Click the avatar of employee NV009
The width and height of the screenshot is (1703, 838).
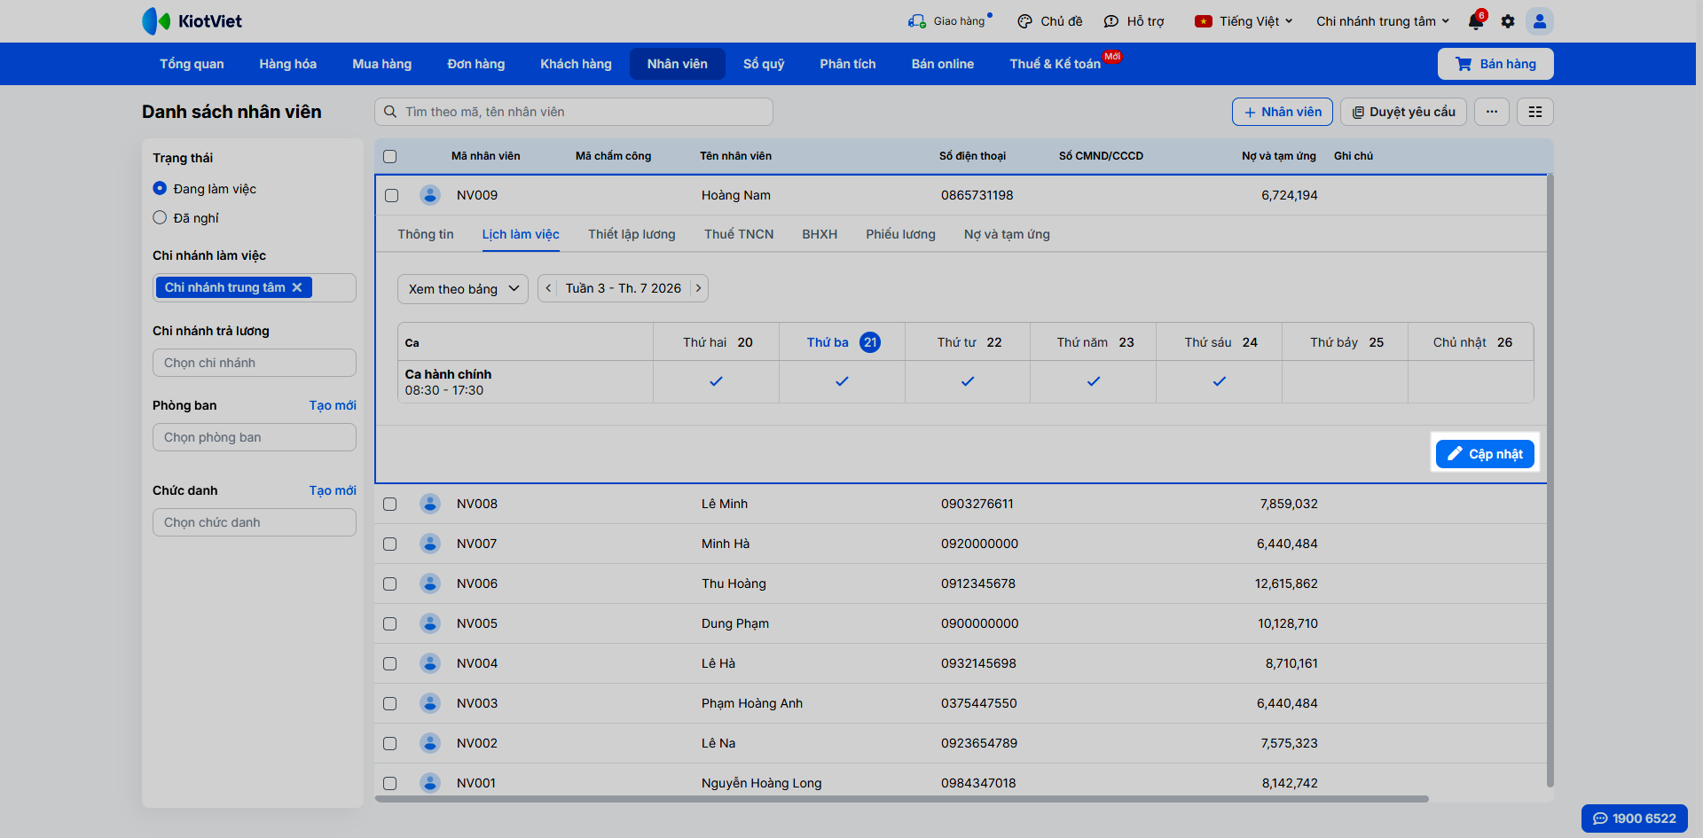pyautogui.click(x=430, y=195)
